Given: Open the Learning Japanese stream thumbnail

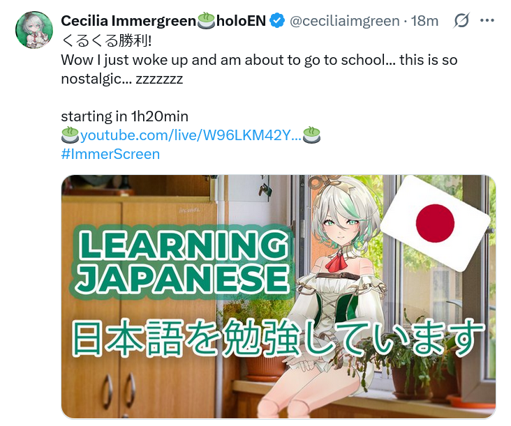Looking at the screenshot, I should click(279, 296).
